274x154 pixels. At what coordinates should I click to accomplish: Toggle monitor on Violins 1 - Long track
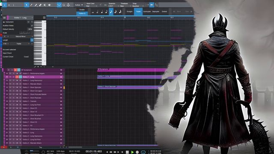pyautogui.click(x=20, y=77)
